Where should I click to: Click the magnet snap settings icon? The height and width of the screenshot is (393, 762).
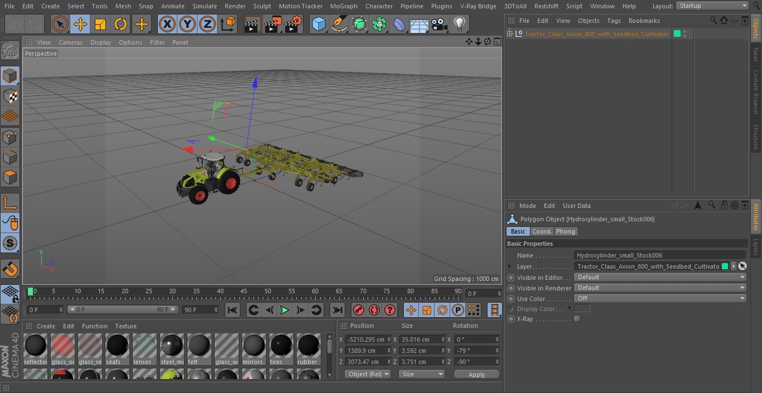coord(10,269)
